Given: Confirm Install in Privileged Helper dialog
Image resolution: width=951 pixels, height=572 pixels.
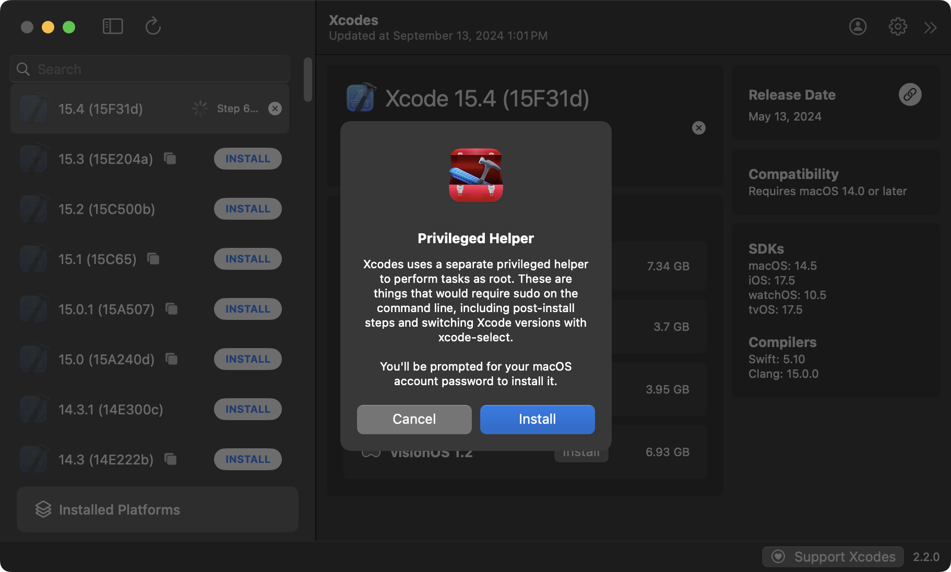Looking at the screenshot, I should coord(537,419).
